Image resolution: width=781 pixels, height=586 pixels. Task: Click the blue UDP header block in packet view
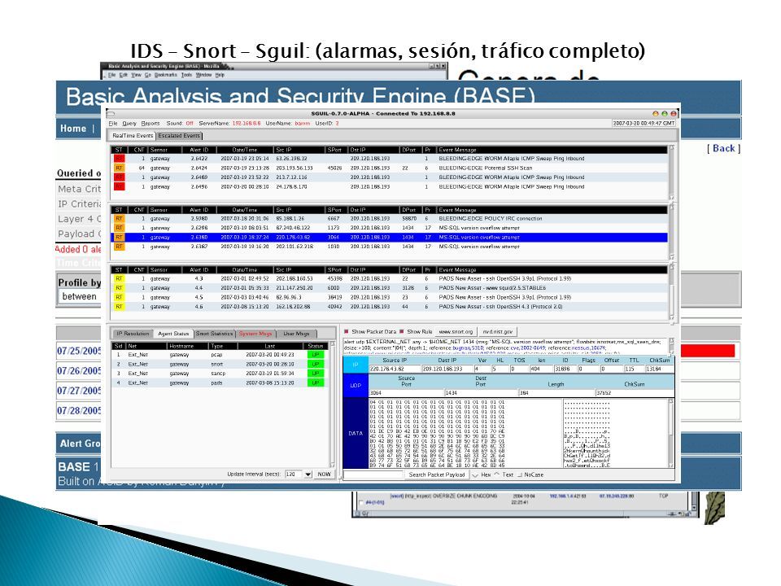point(356,386)
